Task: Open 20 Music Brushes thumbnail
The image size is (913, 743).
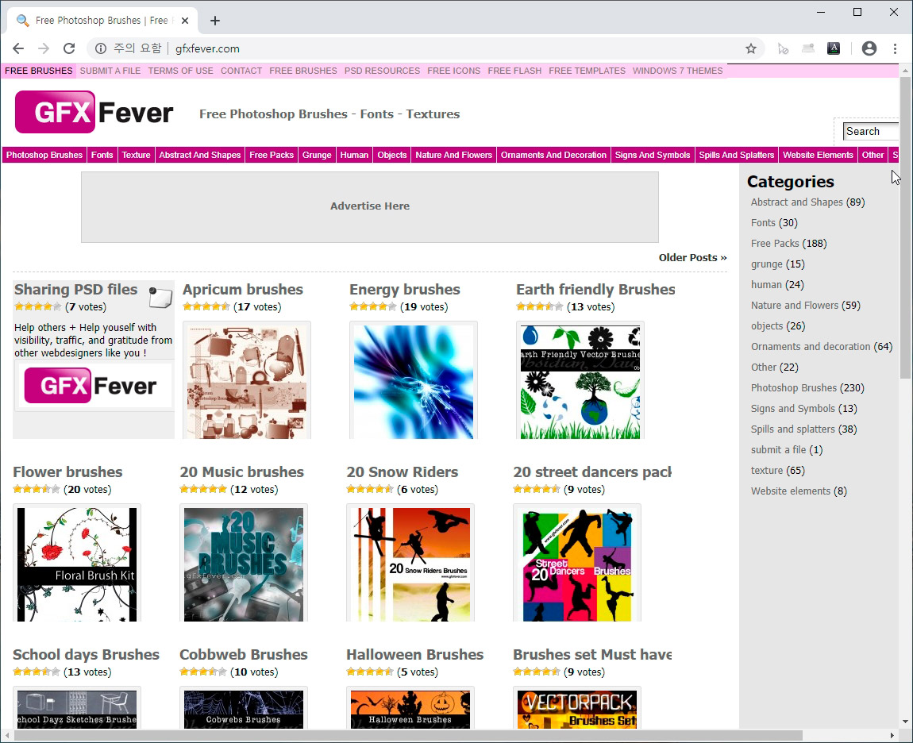Action: 244,564
